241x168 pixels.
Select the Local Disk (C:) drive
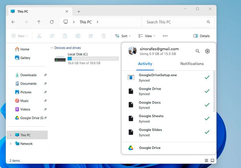pyautogui.click(x=86, y=58)
